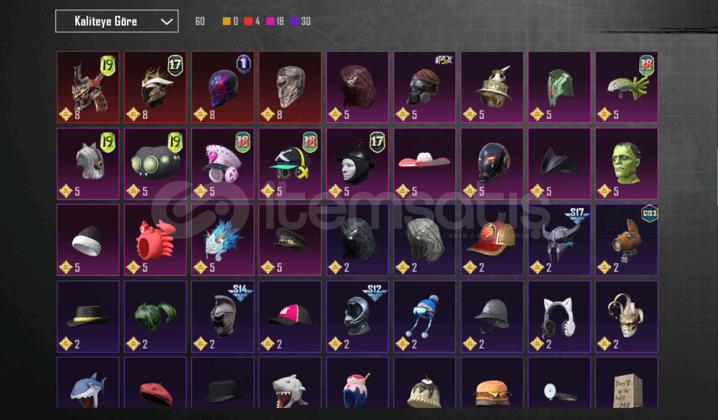This screenshot has height=420, width=718.
Task: Select the gas mask with brown beanie
Action: point(424,87)
